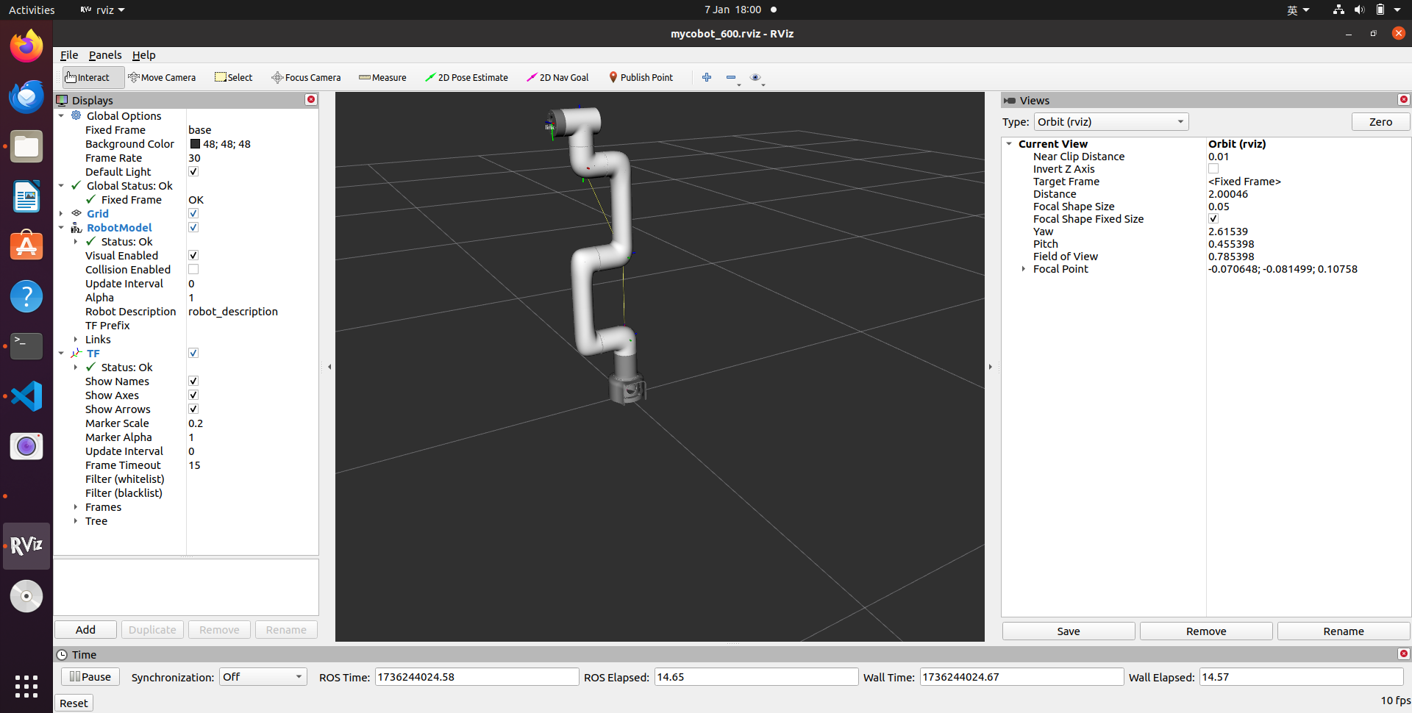Viewport: 1412px width, 713px height.
Task: Toggle the Invert Z Axis checkbox
Action: [1213, 169]
